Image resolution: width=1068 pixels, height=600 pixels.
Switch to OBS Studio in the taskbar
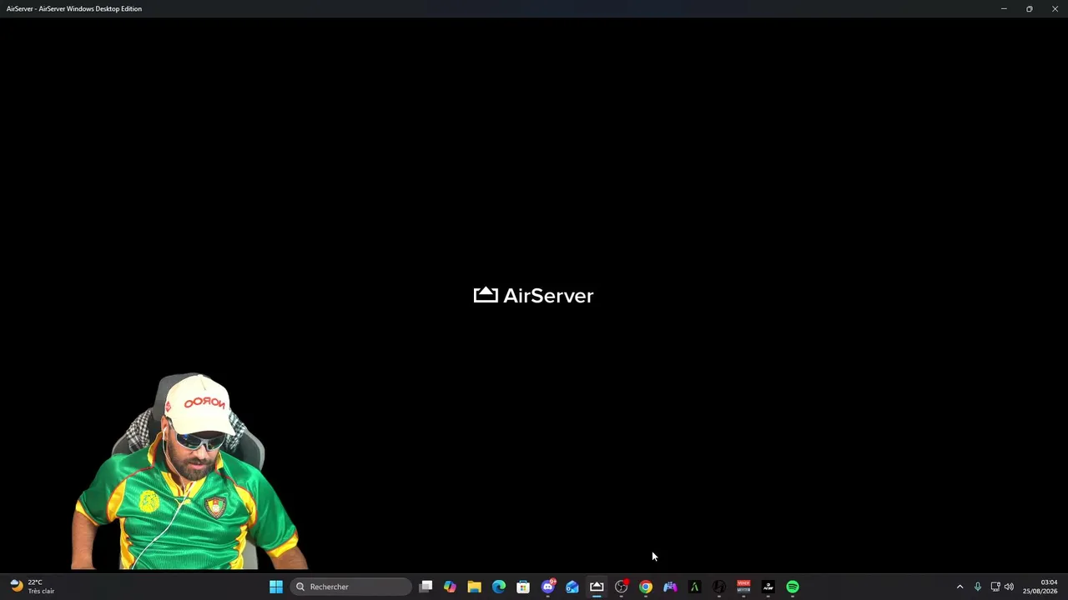point(622,587)
